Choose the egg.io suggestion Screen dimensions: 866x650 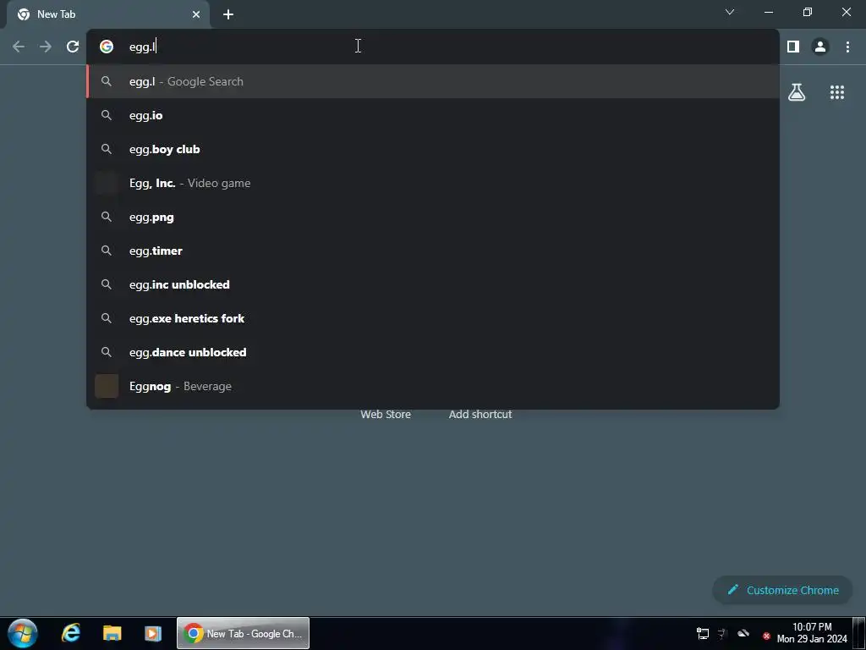(433, 115)
